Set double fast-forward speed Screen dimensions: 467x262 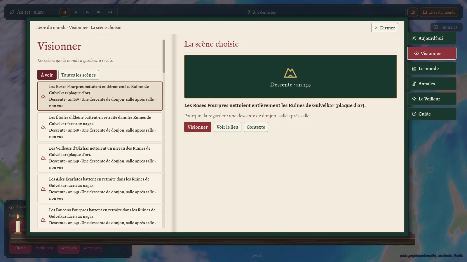click(x=87, y=12)
